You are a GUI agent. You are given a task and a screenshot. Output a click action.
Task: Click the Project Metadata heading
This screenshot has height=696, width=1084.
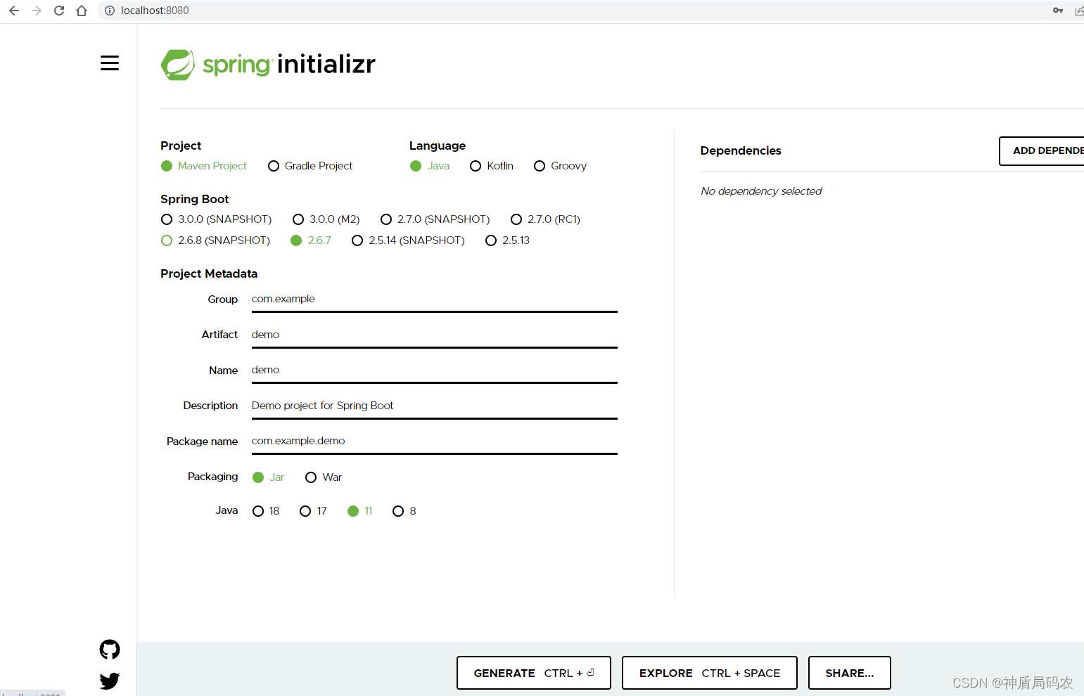pyautogui.click(x=209, y=273)
